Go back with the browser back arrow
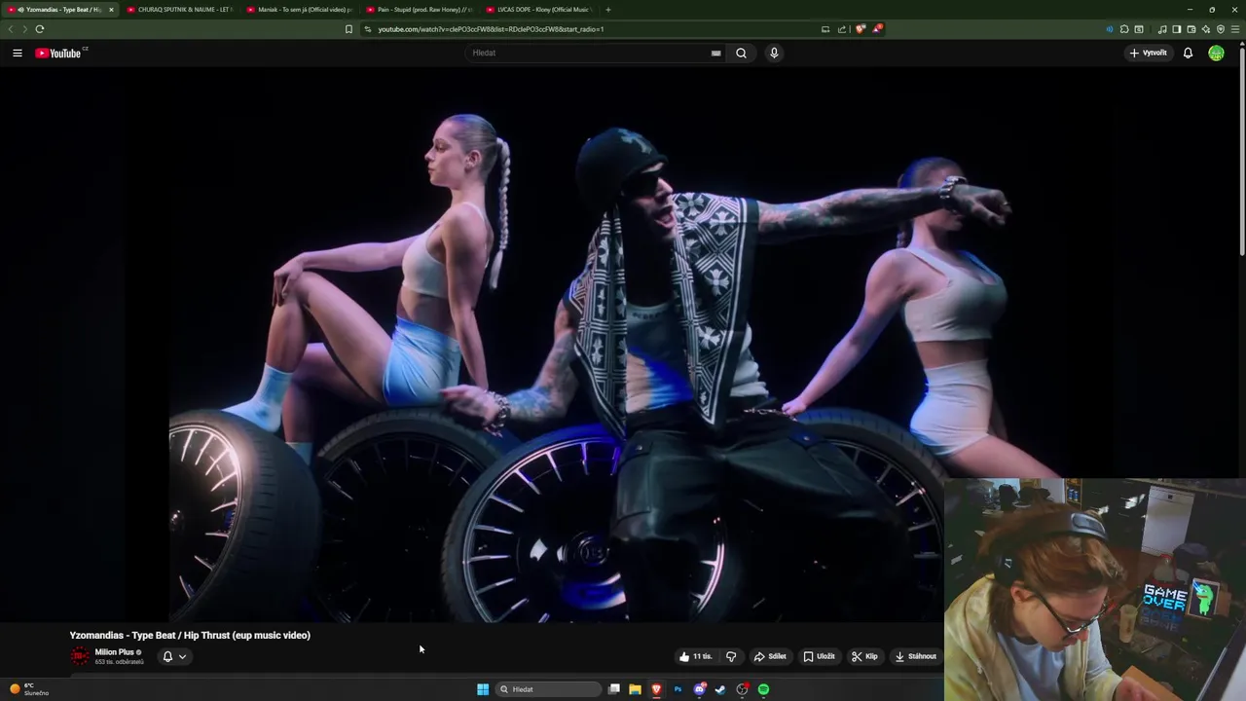 pyautogui.click(x=11, y=29)
